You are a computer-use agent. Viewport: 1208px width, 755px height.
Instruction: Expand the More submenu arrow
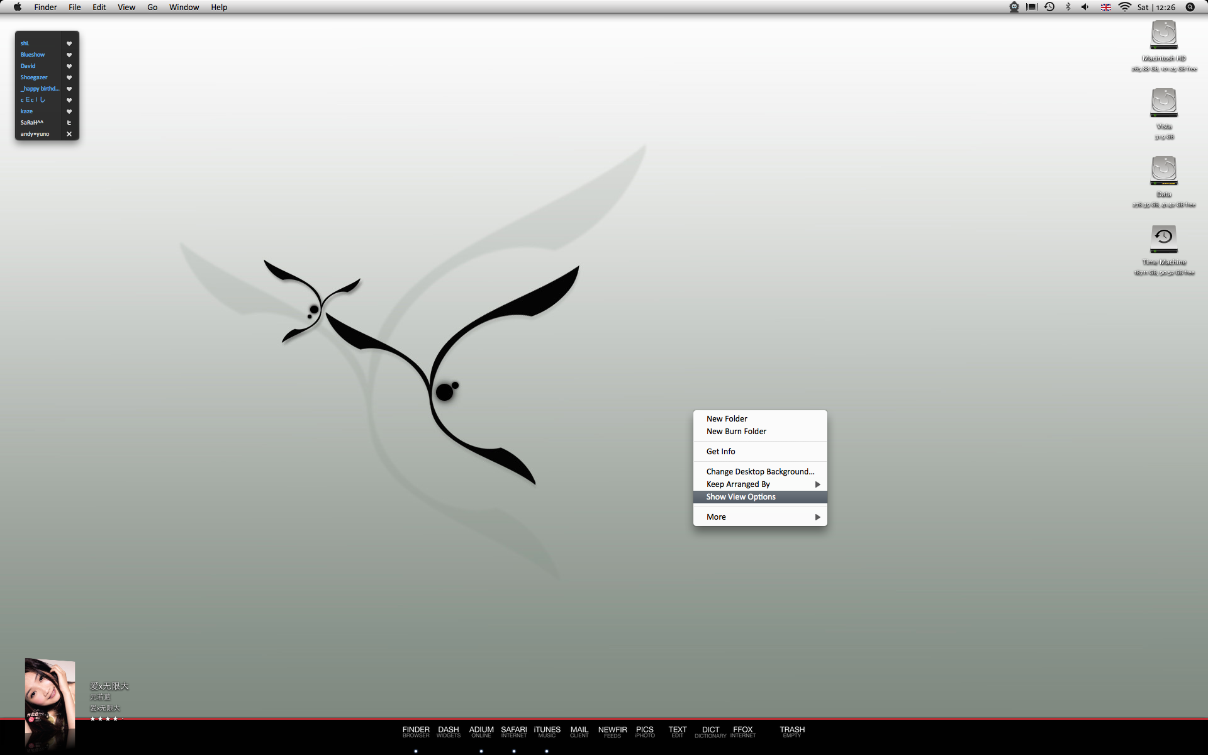click(818, 517)
